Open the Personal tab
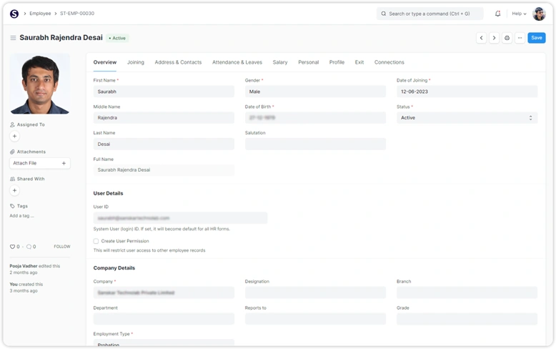Image resolution: width=556 pixels, height=349 pixels. tap(309, 62)
